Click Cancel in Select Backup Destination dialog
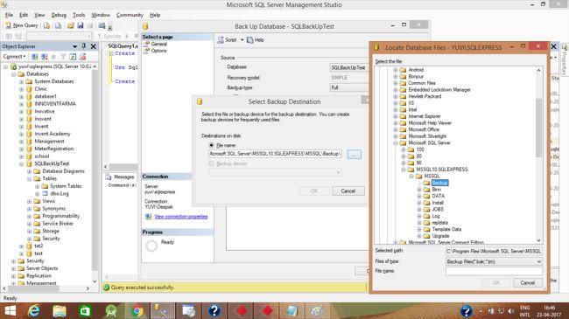Image resolution: width=569 pixels, height=319 pixels. click(x=348, y=191)
